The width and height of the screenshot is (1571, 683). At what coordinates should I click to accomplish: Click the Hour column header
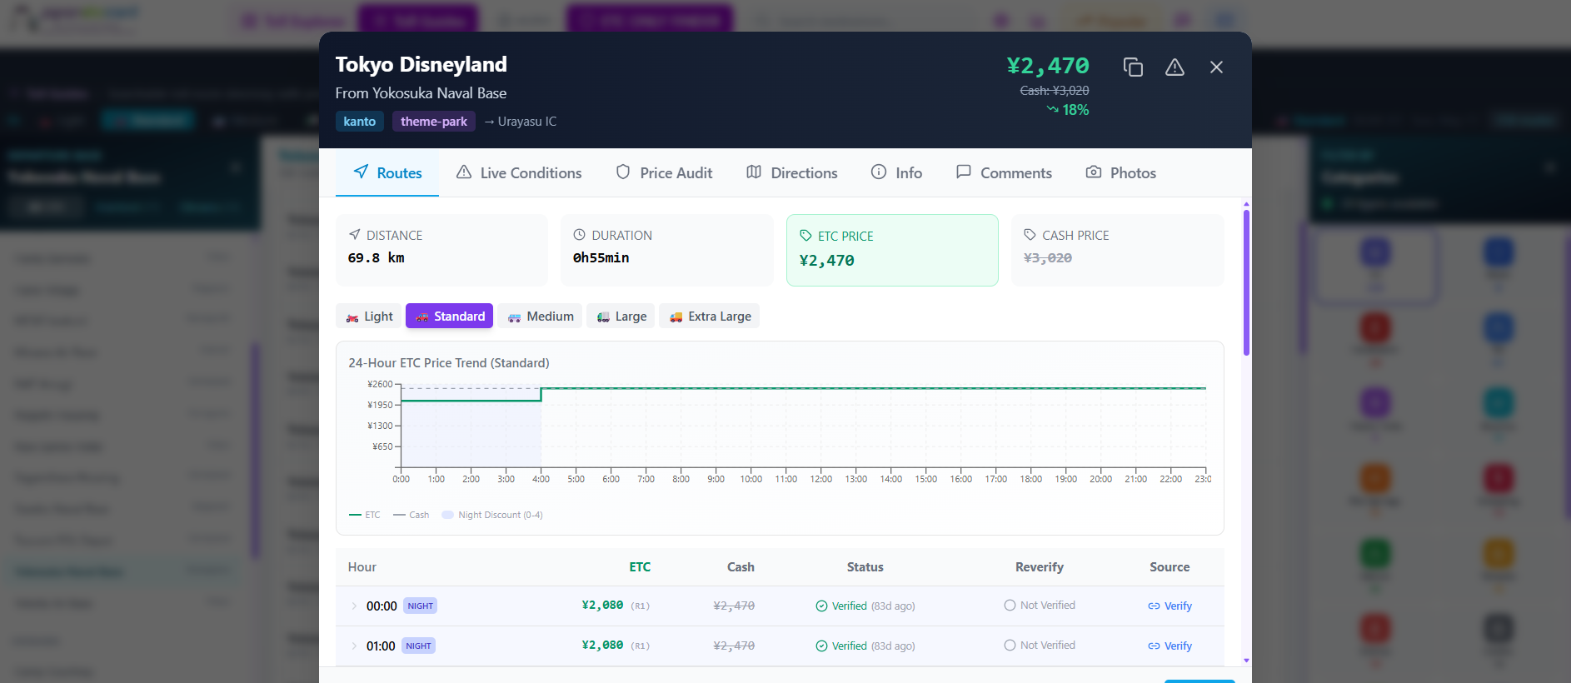click(x=362, y=567)
